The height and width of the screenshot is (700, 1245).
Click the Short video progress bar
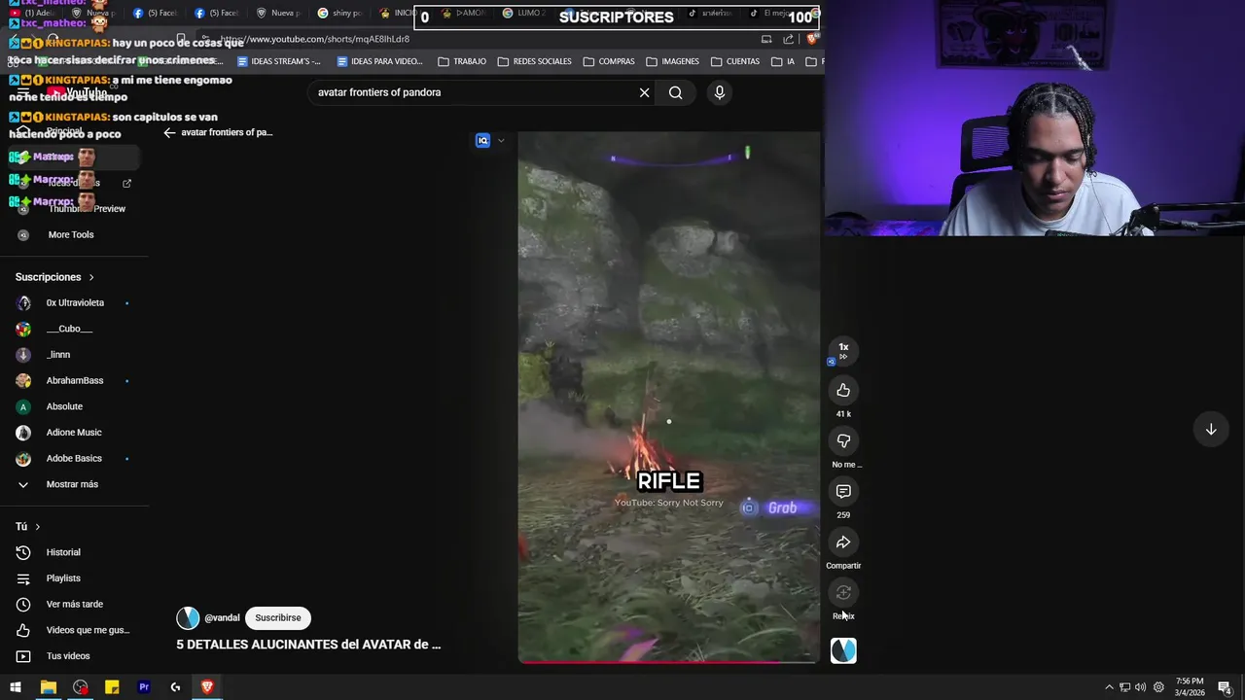coord(667,662)
